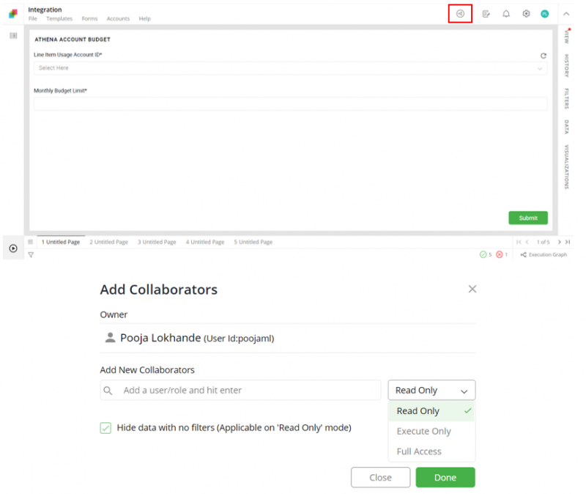The image size is (586, 494).
Task: Switch to 3 Untitled Page tab
Action: [157, 242]
